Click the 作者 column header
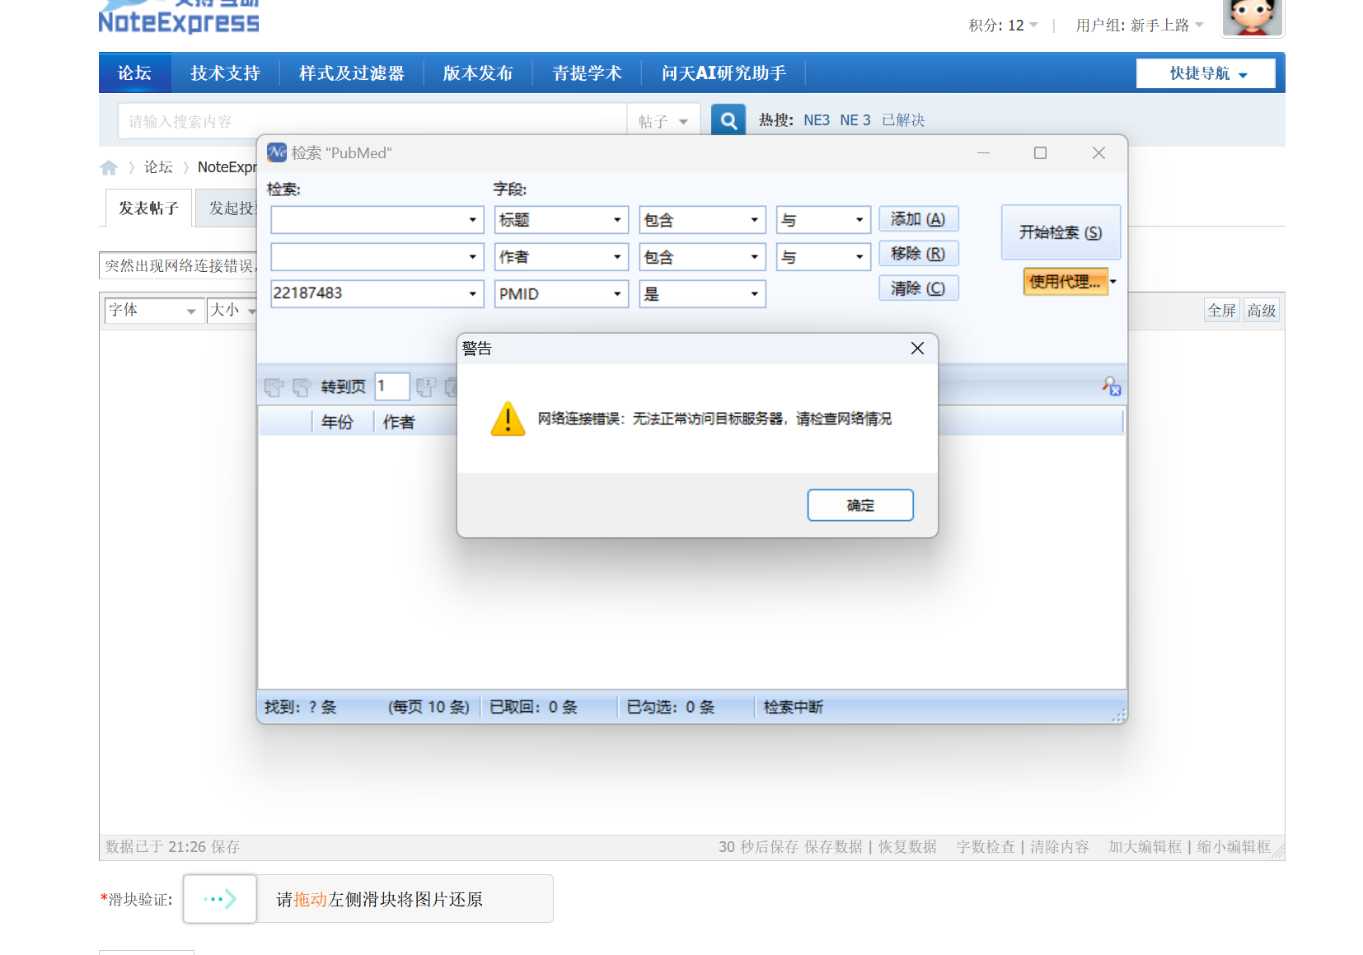The width and height of the screenshot is (1363, 955). click(x=399, y=422)
